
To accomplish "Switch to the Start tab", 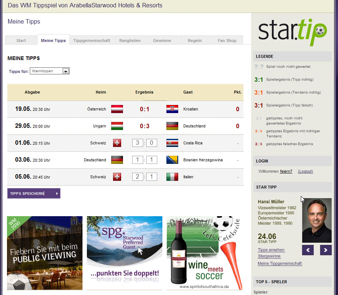I will click(x=21, y=40).
